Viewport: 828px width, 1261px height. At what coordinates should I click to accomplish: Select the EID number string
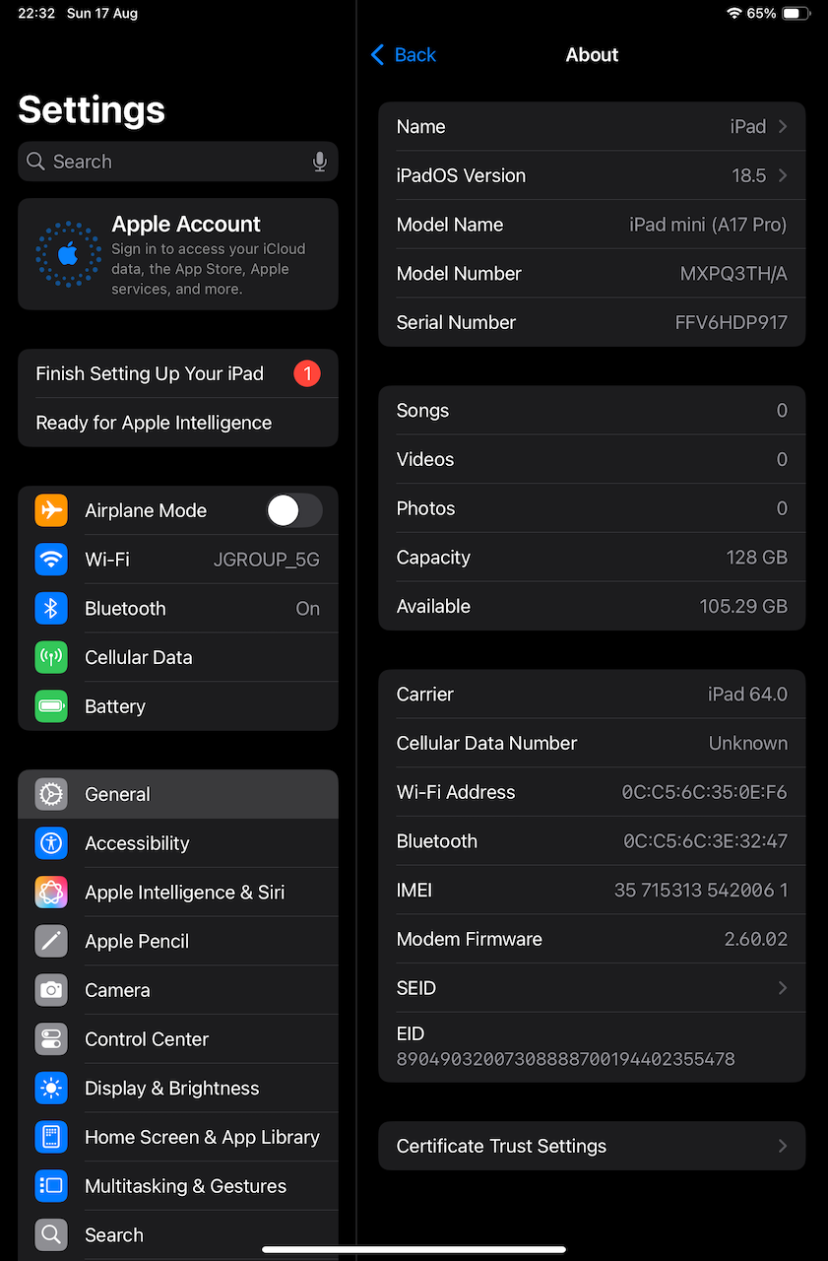566,1060
